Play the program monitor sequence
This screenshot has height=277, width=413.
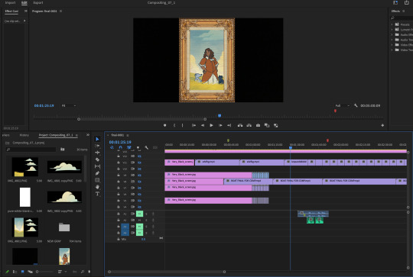point(211,126)
